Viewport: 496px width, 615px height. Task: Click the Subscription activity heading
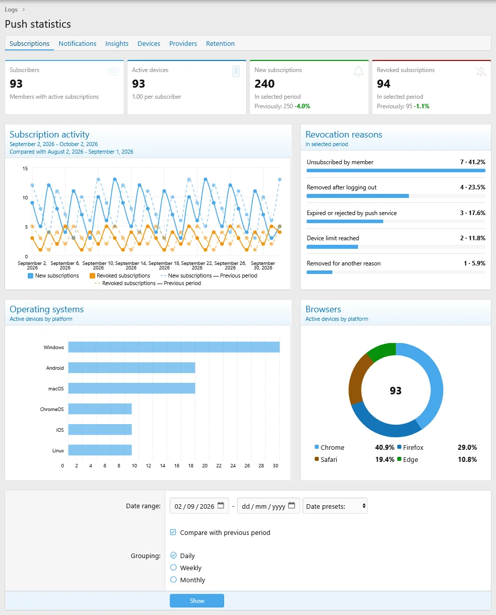click(x=49, y=134)
